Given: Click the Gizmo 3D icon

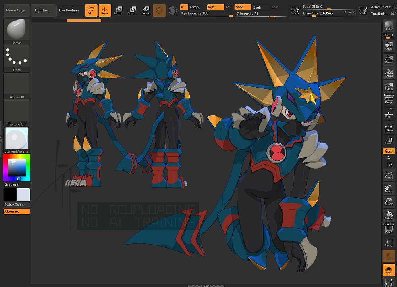Looking at the screenshot, I should point(159,10).
